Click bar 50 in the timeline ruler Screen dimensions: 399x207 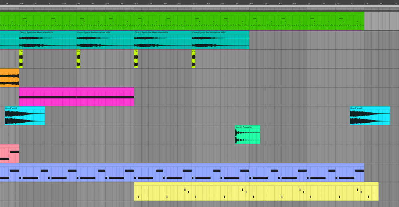coord(36,3)
